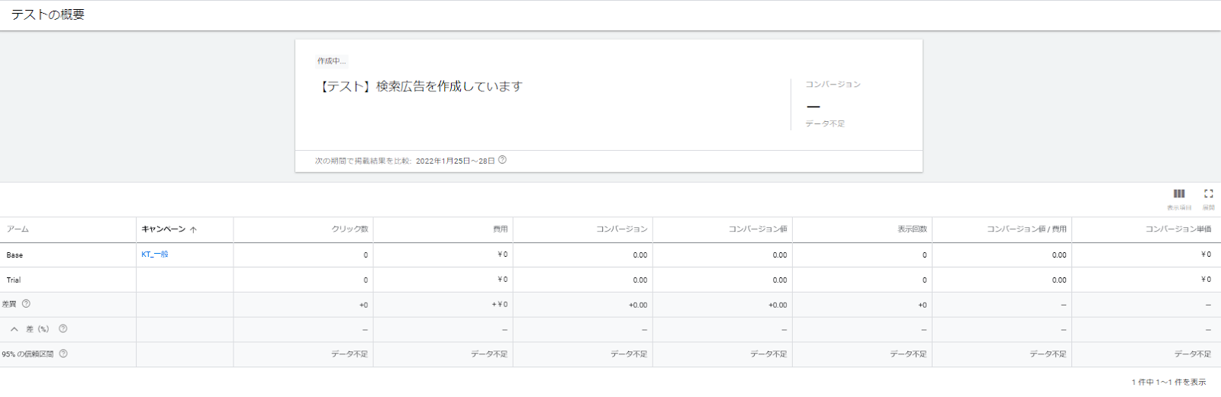The width and height of the screenshot is (1221, 397).
Task: Sort by the 費用 column header
Action: [x=500, y=229]
